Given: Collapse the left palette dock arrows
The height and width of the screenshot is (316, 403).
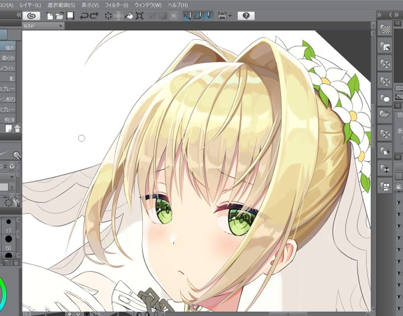Looking at the screenshot, I should pyautogui.click(x=18, y=15).
